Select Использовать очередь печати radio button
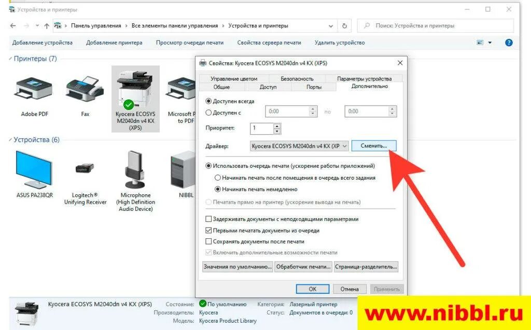 tap(208, 166)
